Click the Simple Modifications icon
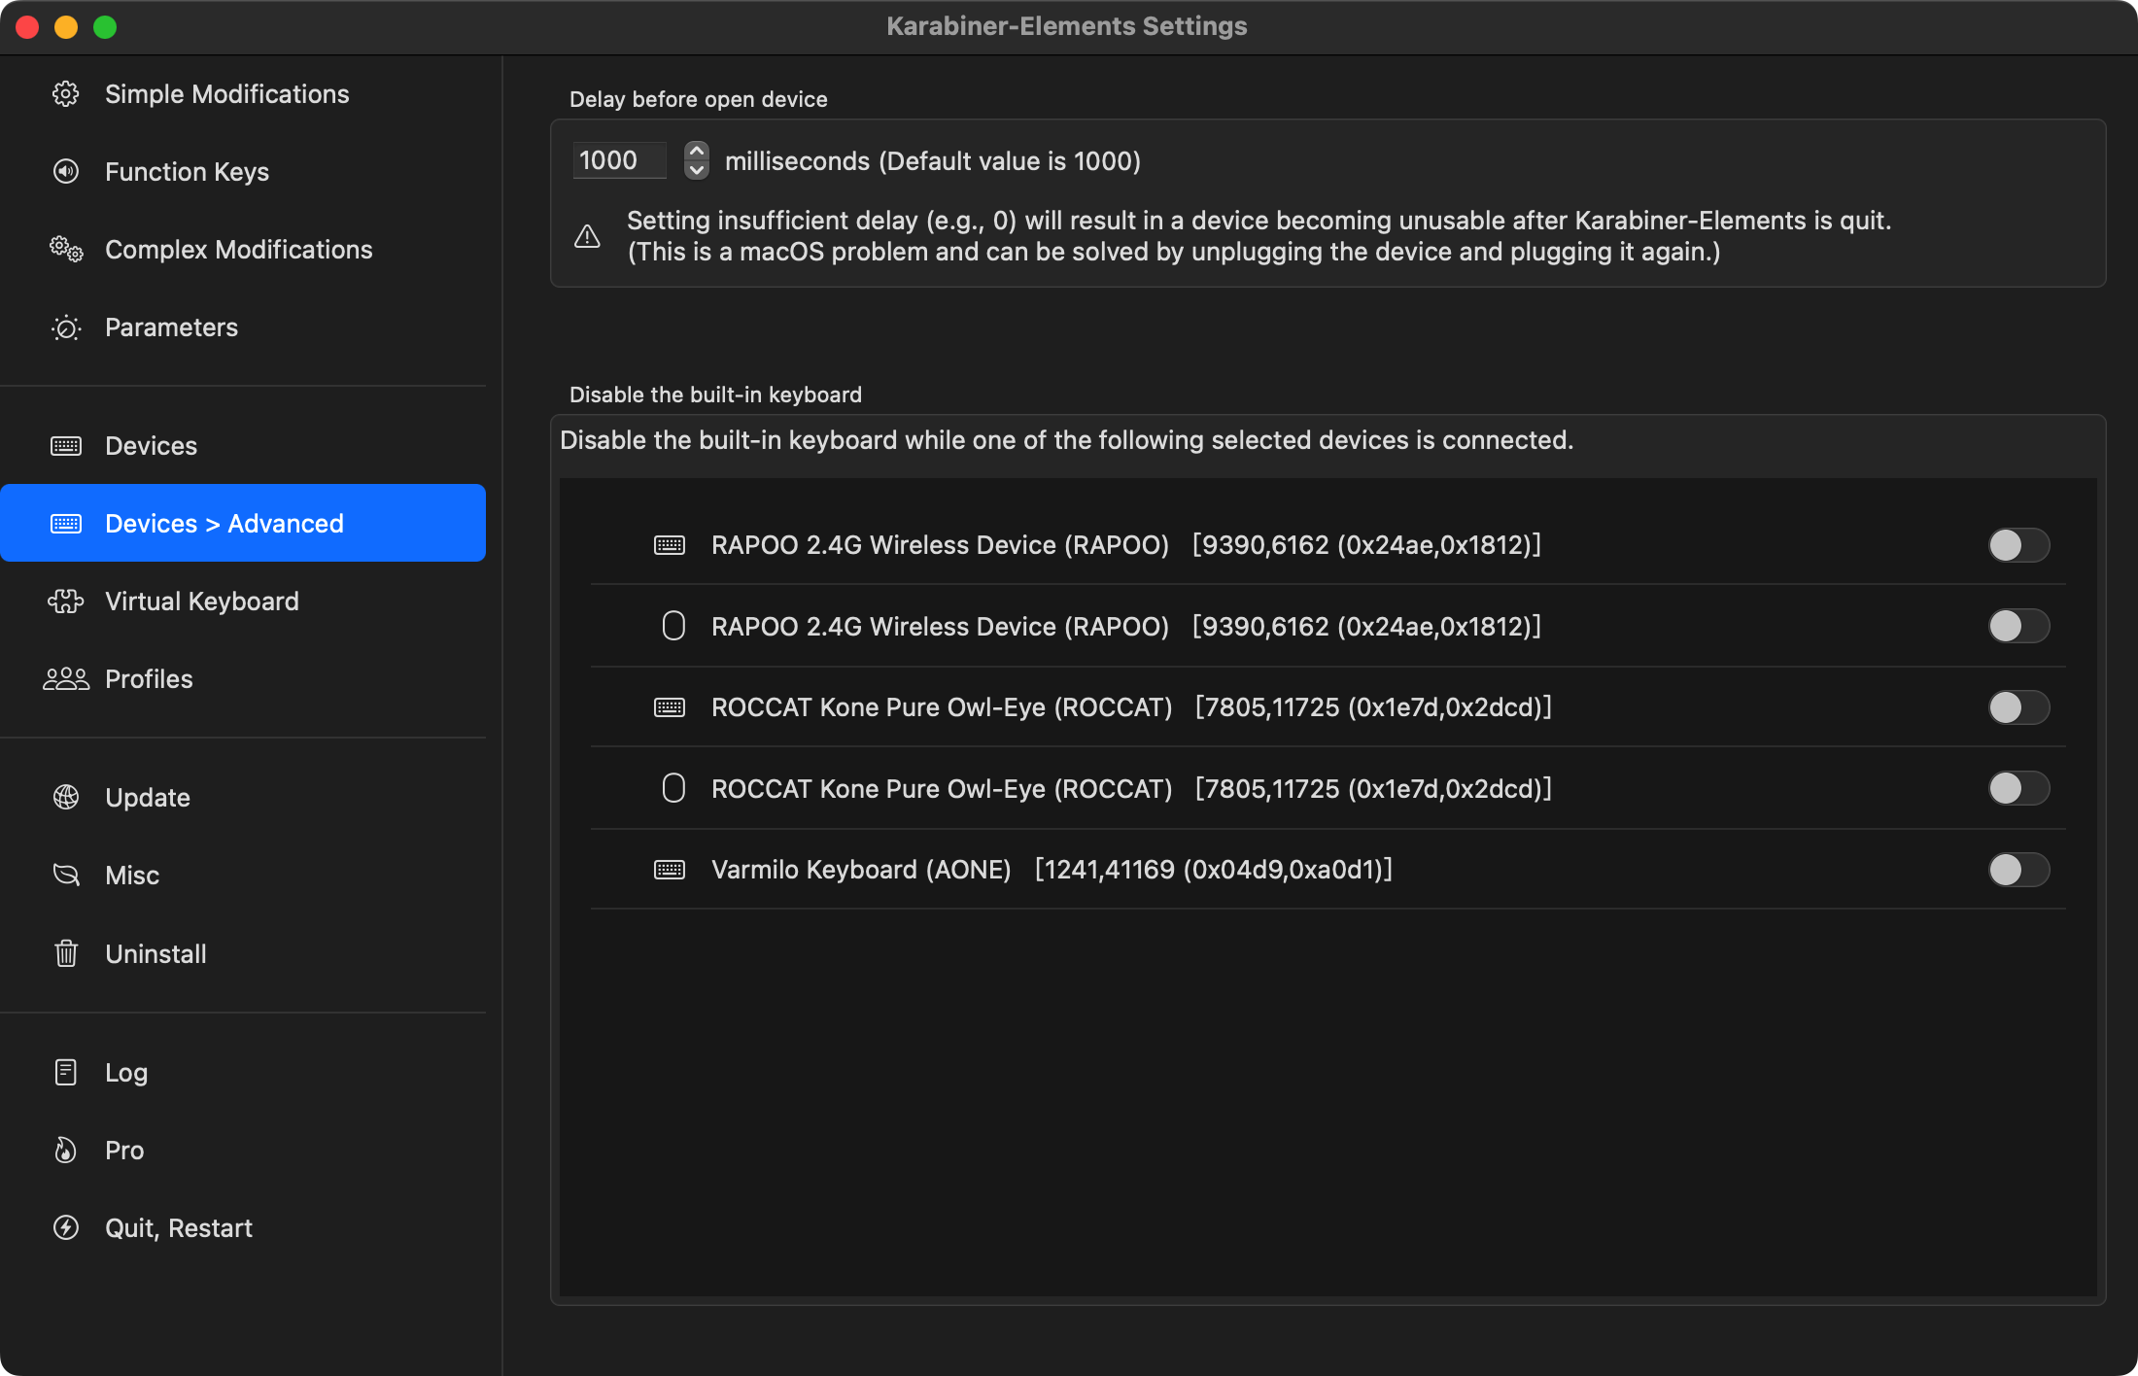 click(x=64, y=93)
